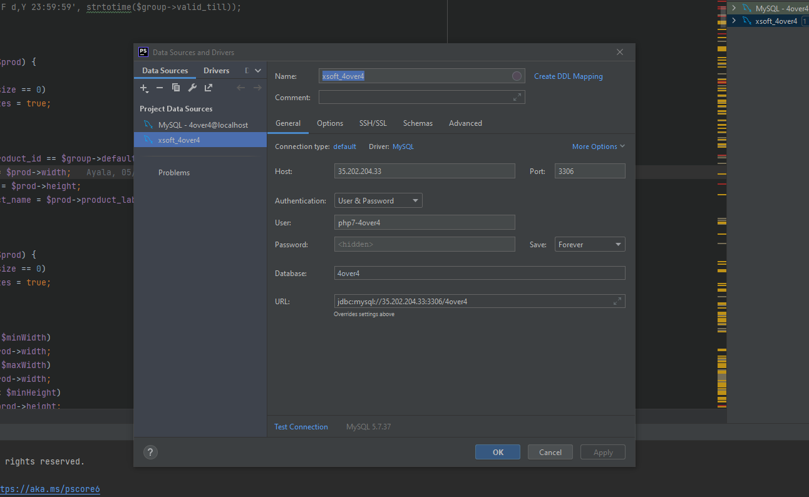Click the editor error stripe scrollbar
Image resolution: width=809 pixels, height=497 pixels.
click(721, 204)
